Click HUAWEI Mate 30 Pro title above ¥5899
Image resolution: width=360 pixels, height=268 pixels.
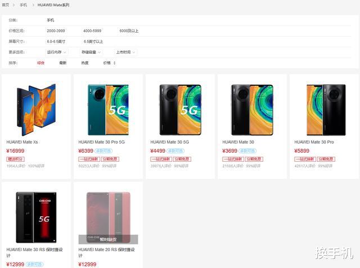point(314,142)
